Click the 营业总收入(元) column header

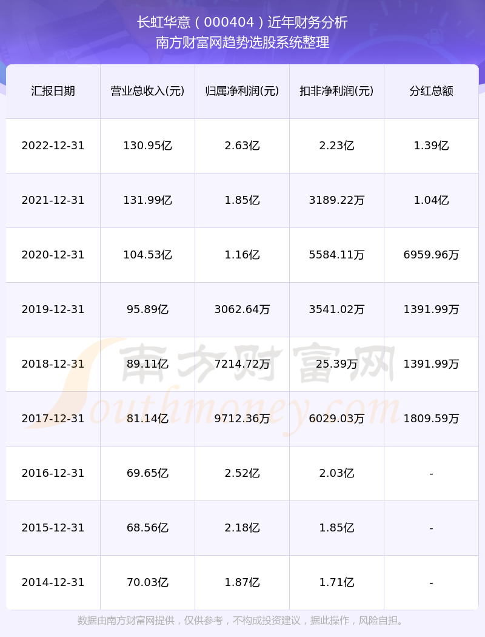[x=147, y=91]
